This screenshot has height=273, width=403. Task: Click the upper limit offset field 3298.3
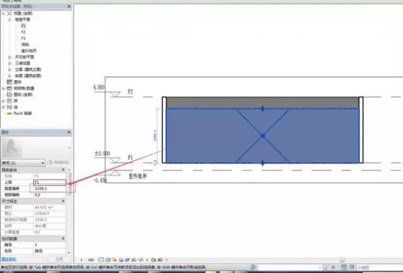click(49, 188)
